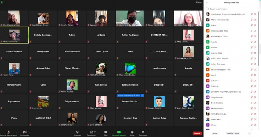Toggle Admin's muted microphone icon in list
This screenshot has width=261, height=137.
pyautogui.click(x=251, y=25)
